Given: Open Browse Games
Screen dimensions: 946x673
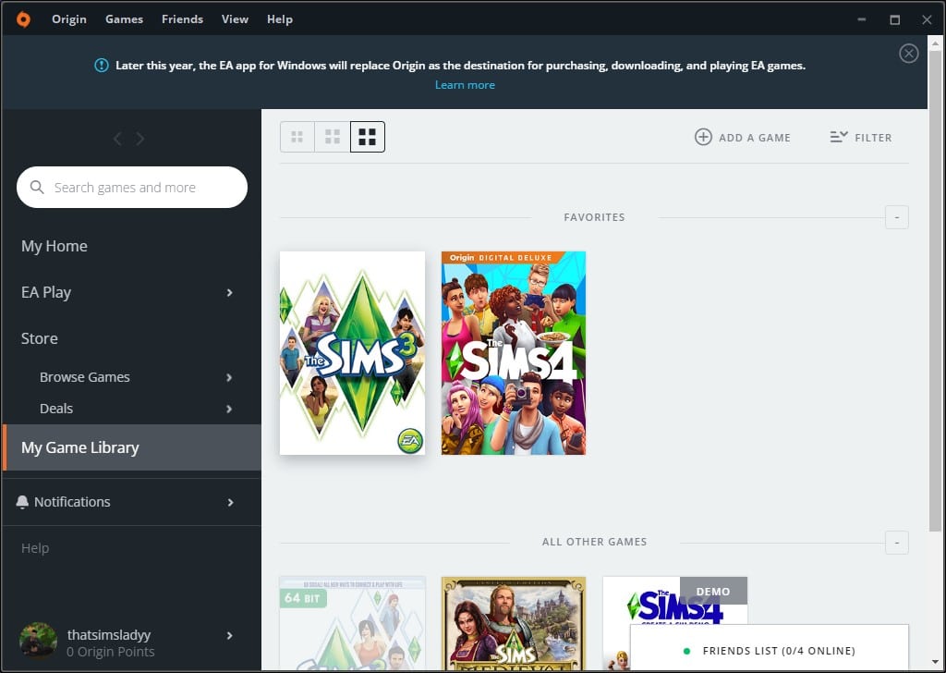Looking at the screenshot, I should [x=84, y=377].
